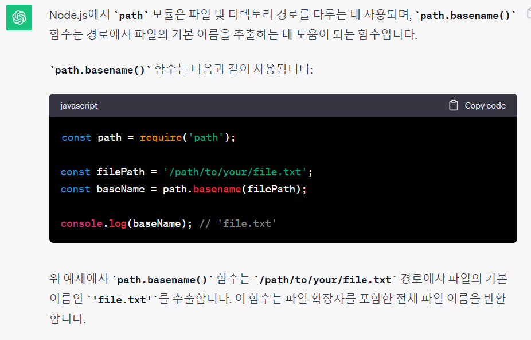531x340 pixels.
Task: Click the ChatGPT logo avatar icon
Action: tap(19, 18)
